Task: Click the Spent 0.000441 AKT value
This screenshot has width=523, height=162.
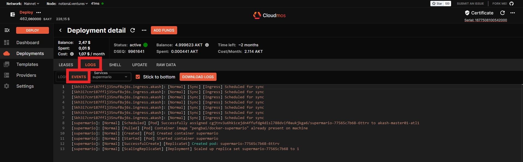Action: (x=185, y=51)
